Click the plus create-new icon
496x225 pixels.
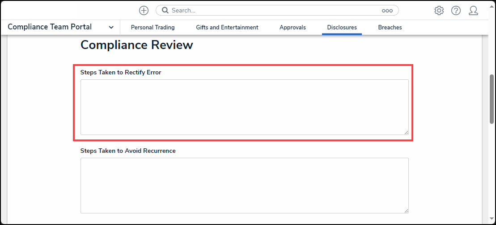tap(144, 10)
